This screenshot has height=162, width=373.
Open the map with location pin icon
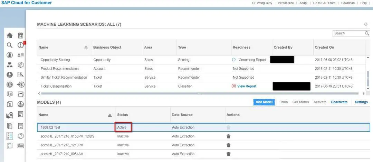click(x=10, y=116)
